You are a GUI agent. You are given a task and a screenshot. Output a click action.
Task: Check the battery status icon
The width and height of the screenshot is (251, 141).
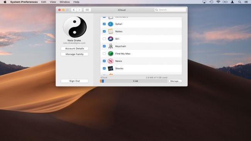click(225, 2)
